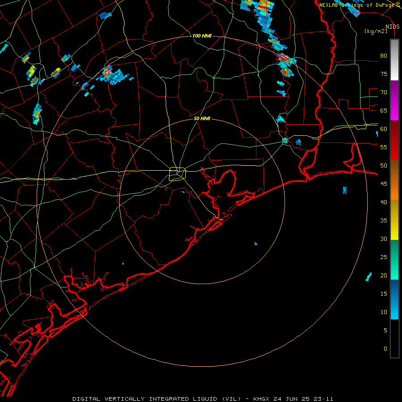402x402 pixels.
Task: Pick the red segment of the color bar
Action: click(394, 140)
